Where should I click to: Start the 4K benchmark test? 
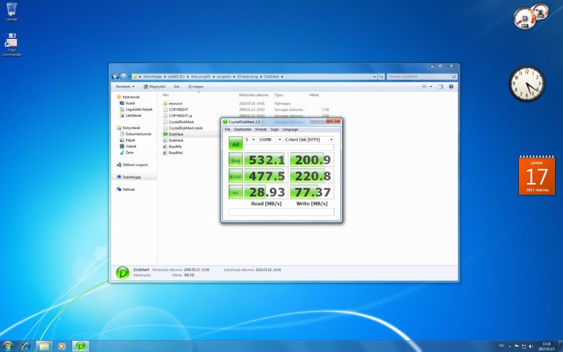tap(236, 192)
